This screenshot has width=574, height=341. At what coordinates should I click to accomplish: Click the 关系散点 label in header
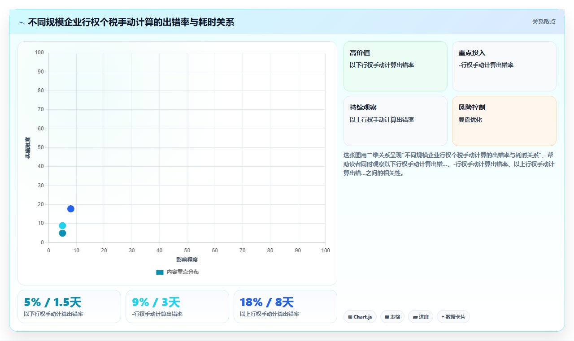(x=544, y=22)
